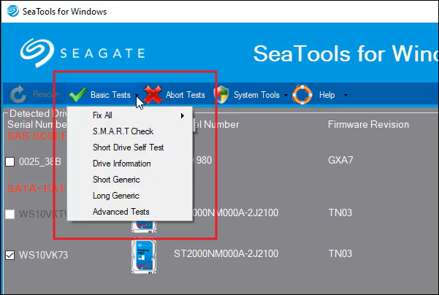Viewport: 439px width, 295px height.
Task: Click the Rescan arrow icon
Action: (x=18, y=95)
